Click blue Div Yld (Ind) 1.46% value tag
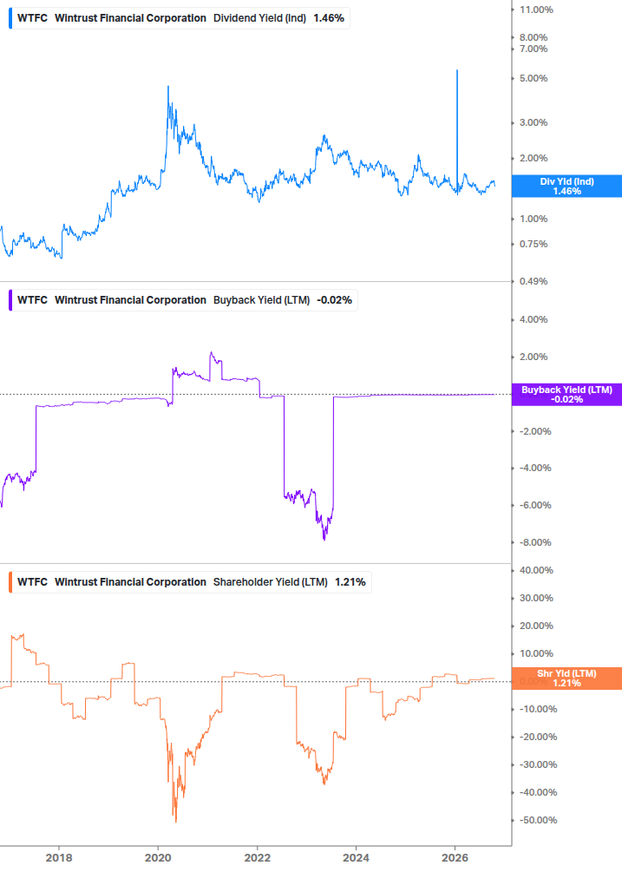Viewport: 622px width, 872px height. [x=566, y=187]
